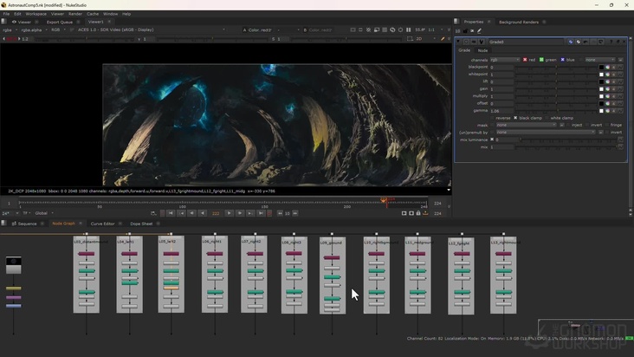Viewport: 634px width, 357px height.
Task: Open the Global frame range dropdown
Action: 44,213
